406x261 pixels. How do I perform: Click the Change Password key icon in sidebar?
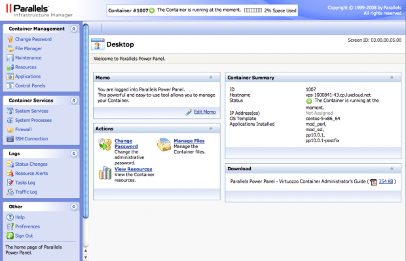pyautogui.click(x=10, y=39)
